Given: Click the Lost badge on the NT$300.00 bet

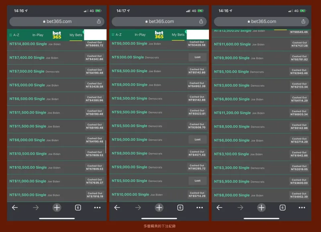Looking at the screenshot, I should 197,57.
